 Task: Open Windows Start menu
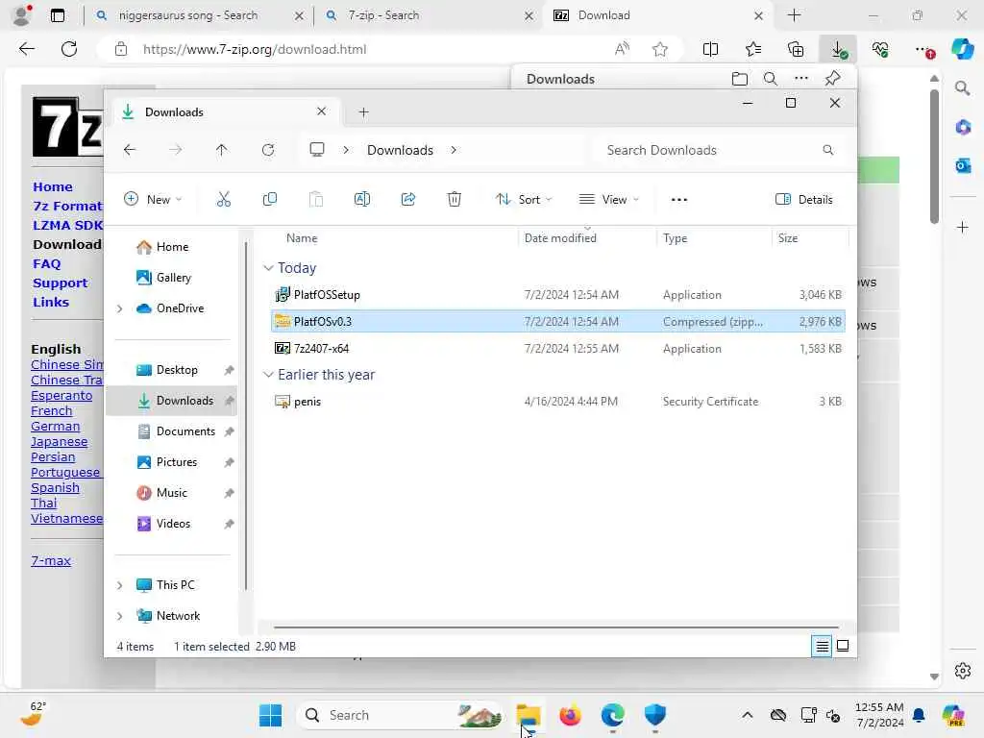coord(270,715)
